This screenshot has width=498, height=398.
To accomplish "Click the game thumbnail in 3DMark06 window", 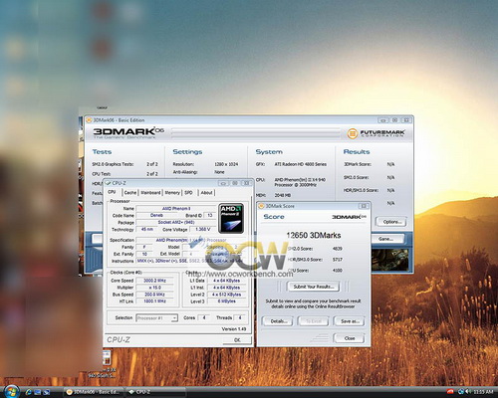I will click(x=389, y=260).
